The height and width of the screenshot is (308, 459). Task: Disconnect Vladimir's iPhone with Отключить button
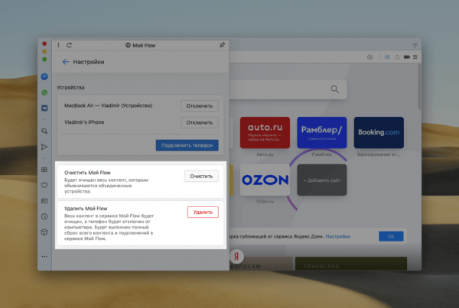[x=200, y=122]
